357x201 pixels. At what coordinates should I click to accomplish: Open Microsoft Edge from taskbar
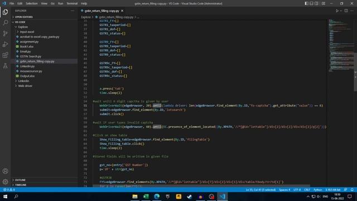157,197
